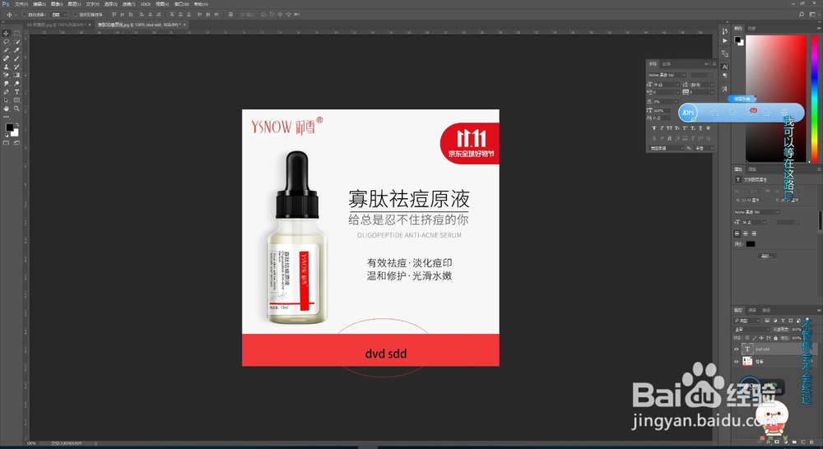Switch to the Channels tab beside Layers
Image resolution: width=823 pixels, height=449 pixels.
coord(752,310)
